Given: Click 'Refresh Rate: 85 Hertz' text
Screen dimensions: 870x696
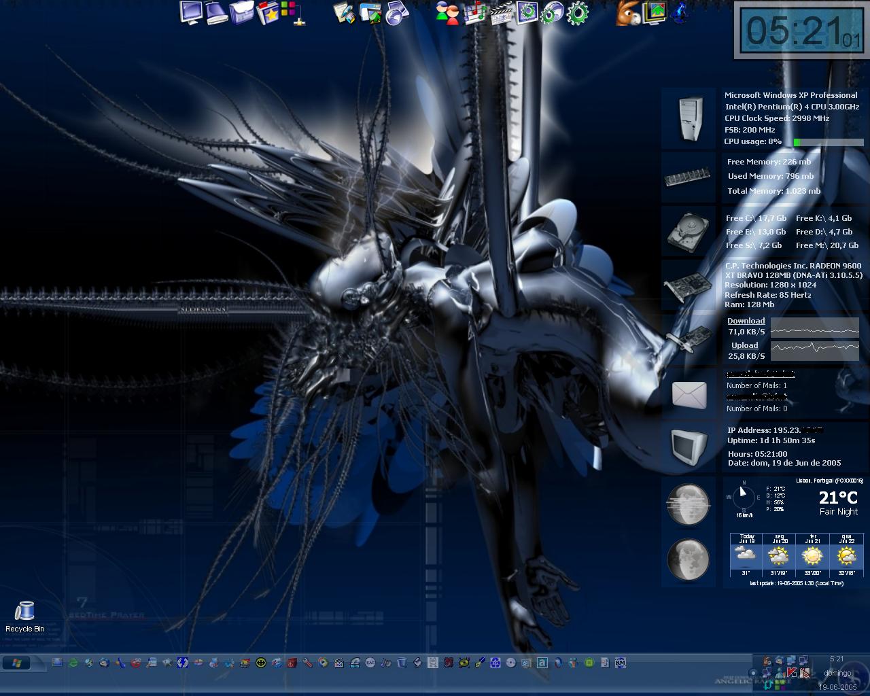Looking at the screenshot, I should pyautogui.click(x=768, y=295).
